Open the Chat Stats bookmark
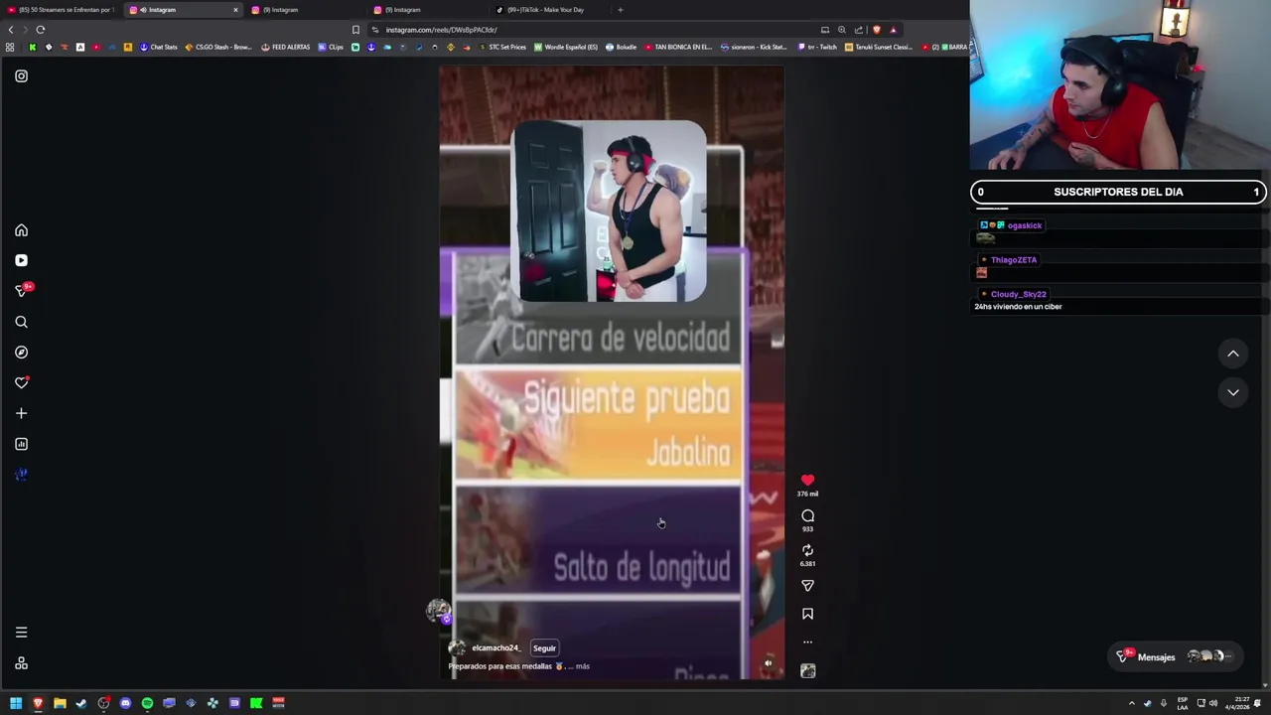The image size is (1271, 715). pos(159,47)
